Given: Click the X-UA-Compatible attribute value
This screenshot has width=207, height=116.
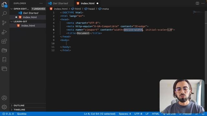Looking at the screenshot, I should [x=106, y=26].
